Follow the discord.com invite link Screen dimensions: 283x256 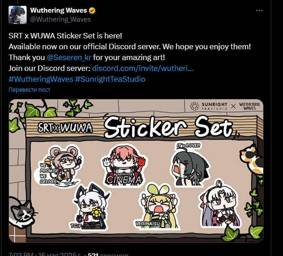point(142,68)
